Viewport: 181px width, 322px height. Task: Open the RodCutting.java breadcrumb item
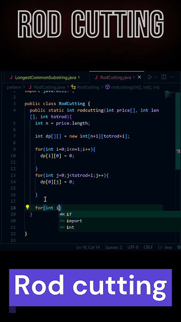pos(47,87)
